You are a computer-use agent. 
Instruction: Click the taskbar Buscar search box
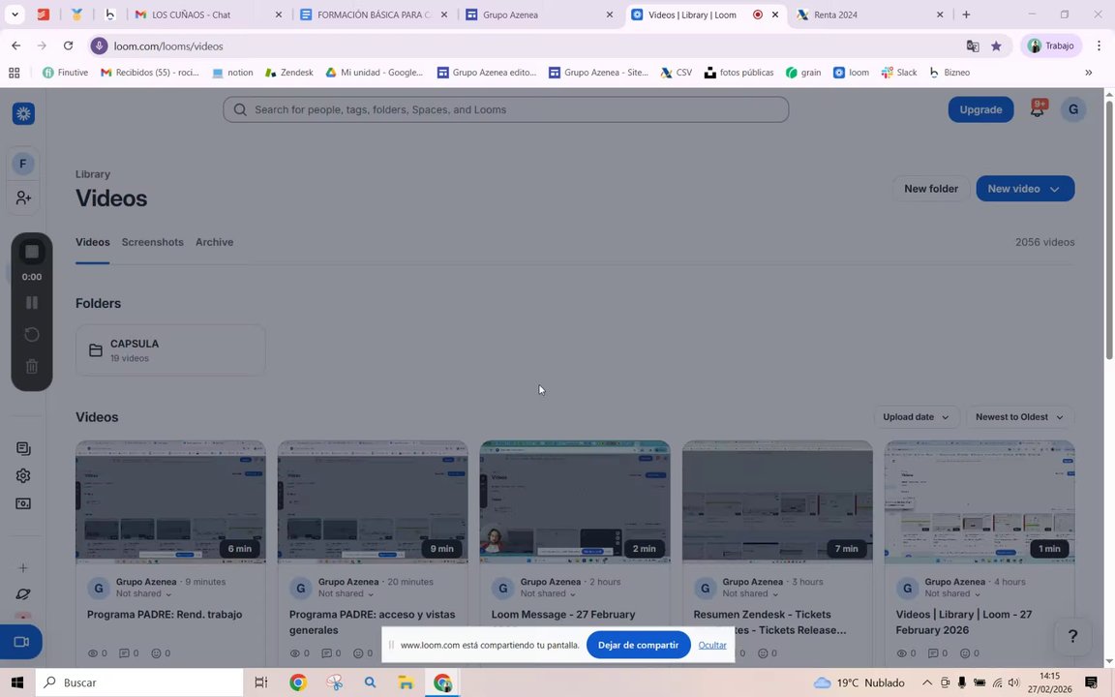pos(139,682)
